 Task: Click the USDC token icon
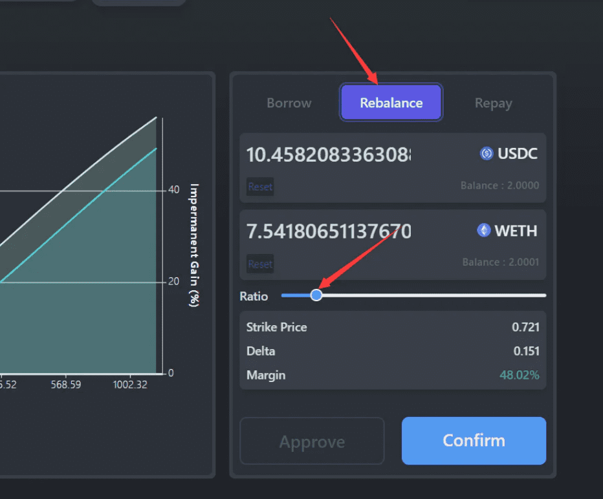pyautogui.click(x=487, y=153)
